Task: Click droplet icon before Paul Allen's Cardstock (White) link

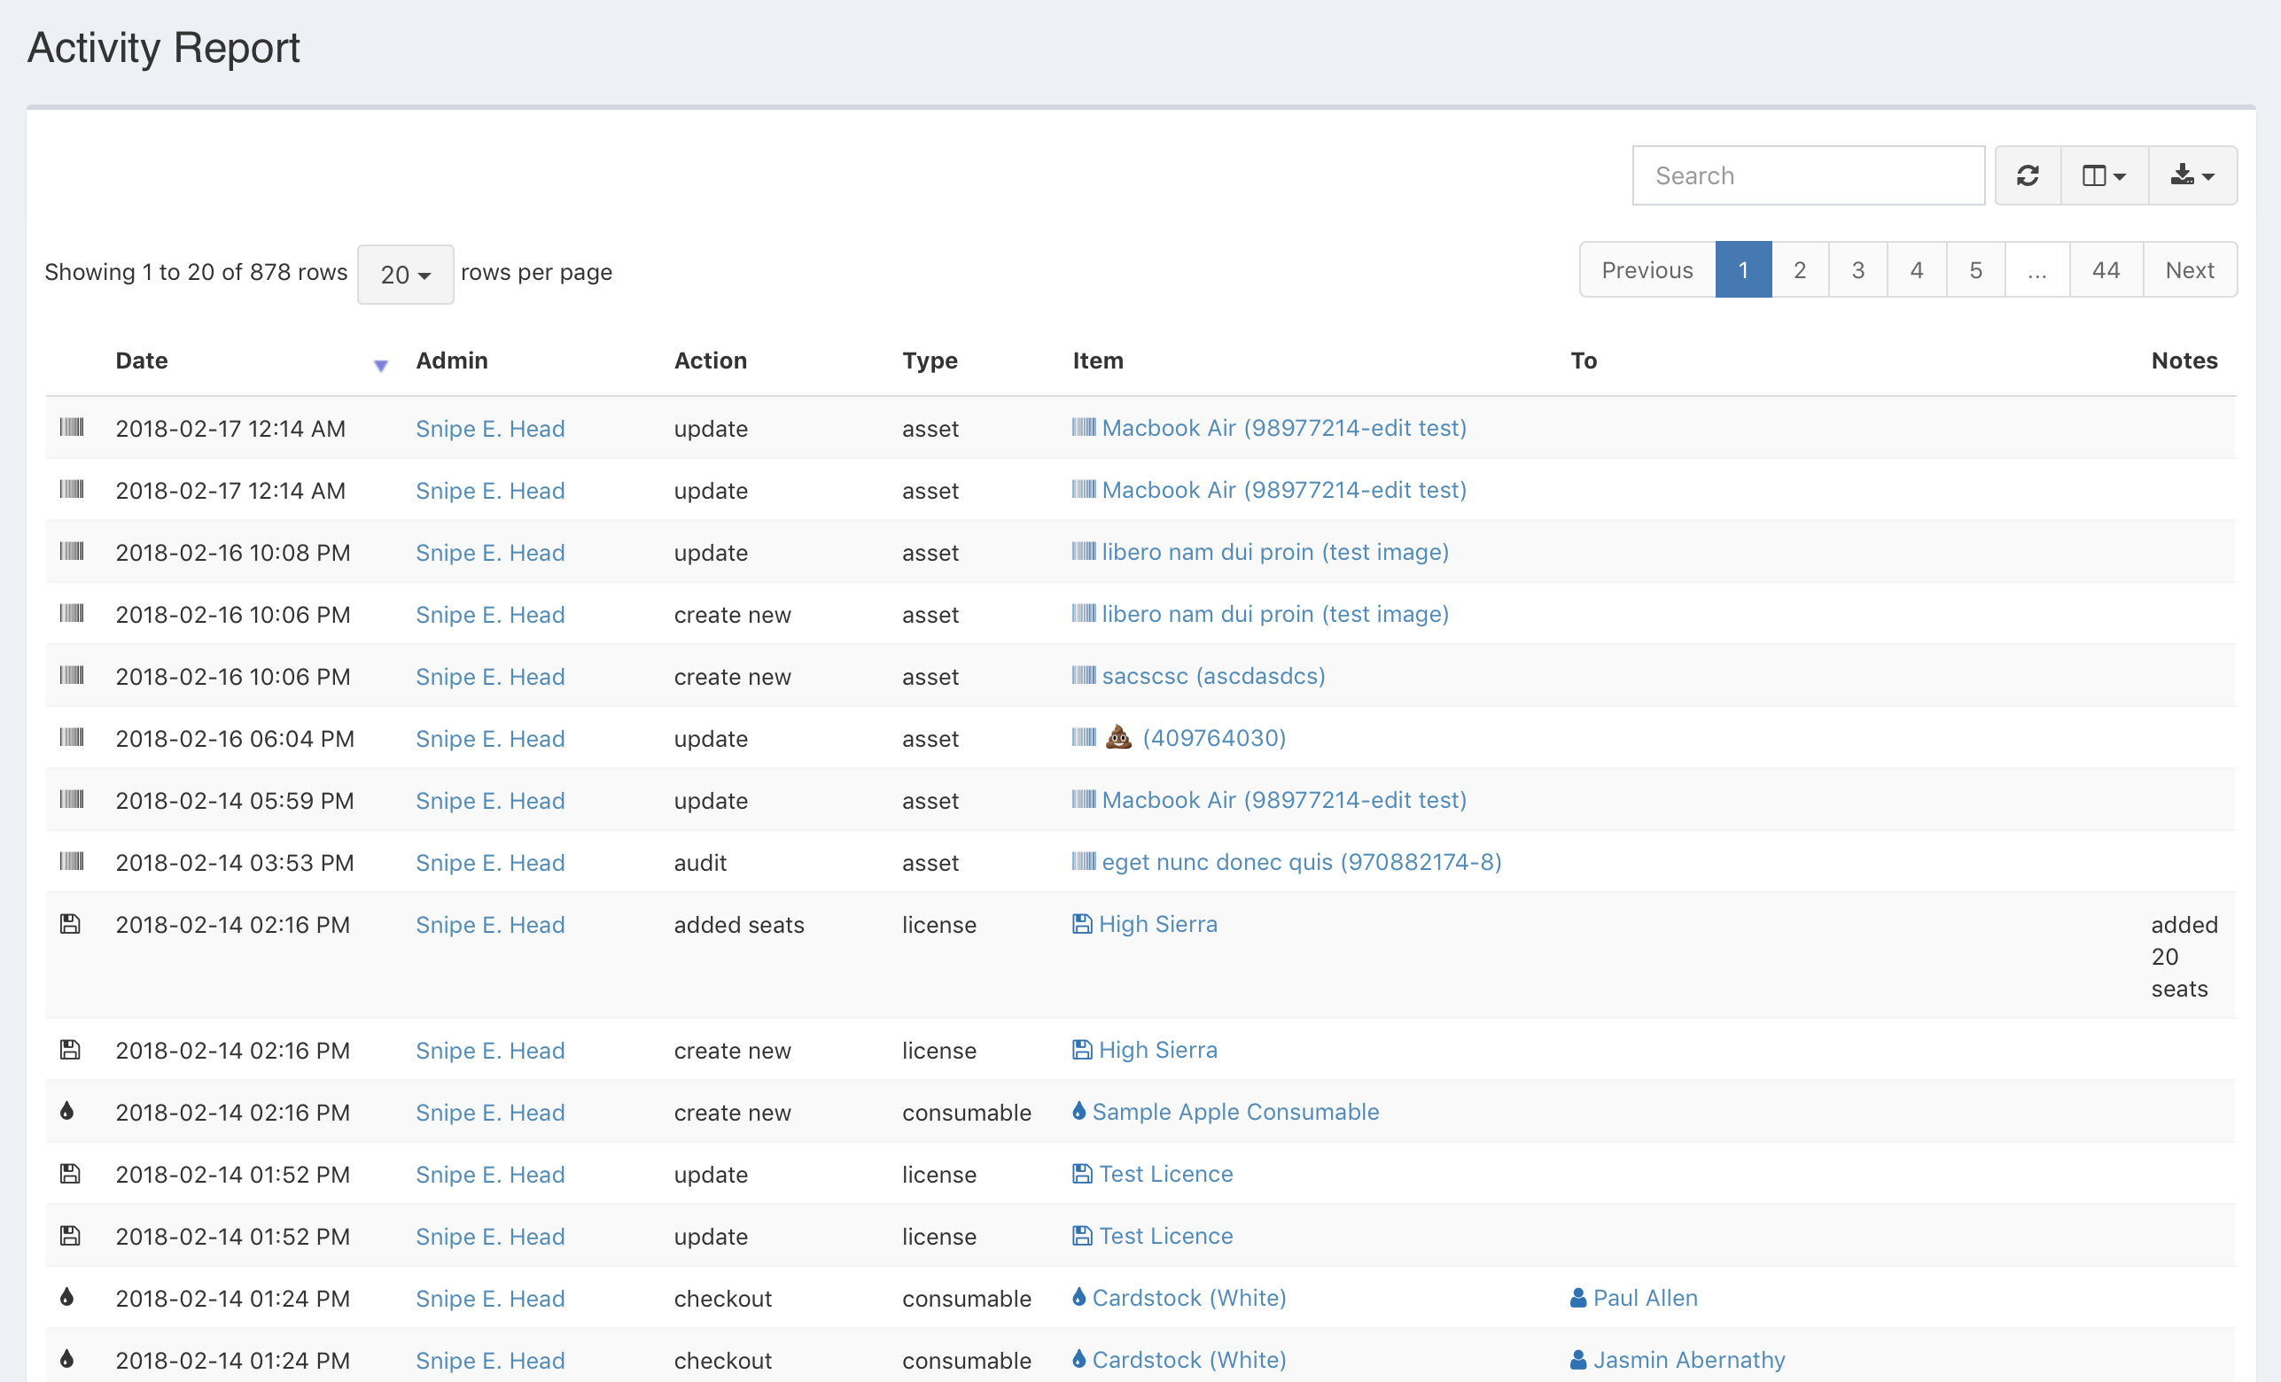Action: tap(1078, 1297)
